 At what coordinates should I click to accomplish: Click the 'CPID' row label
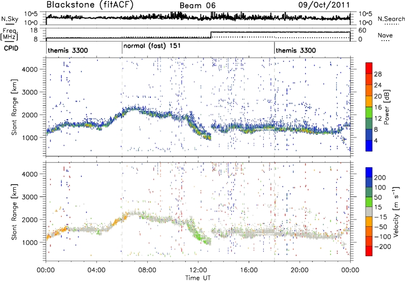click(x=11, y=48)
